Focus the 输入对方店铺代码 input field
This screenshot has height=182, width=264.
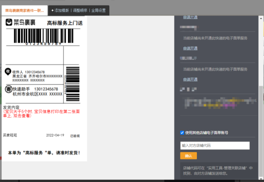215,145
